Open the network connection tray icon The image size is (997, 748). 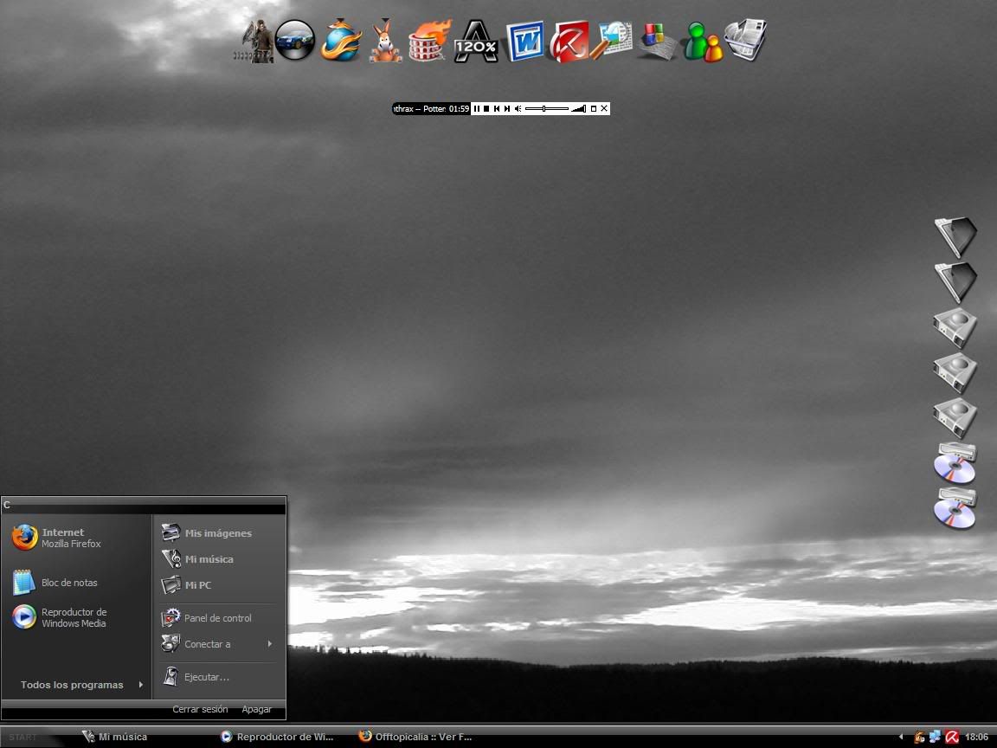click(935, 738)
